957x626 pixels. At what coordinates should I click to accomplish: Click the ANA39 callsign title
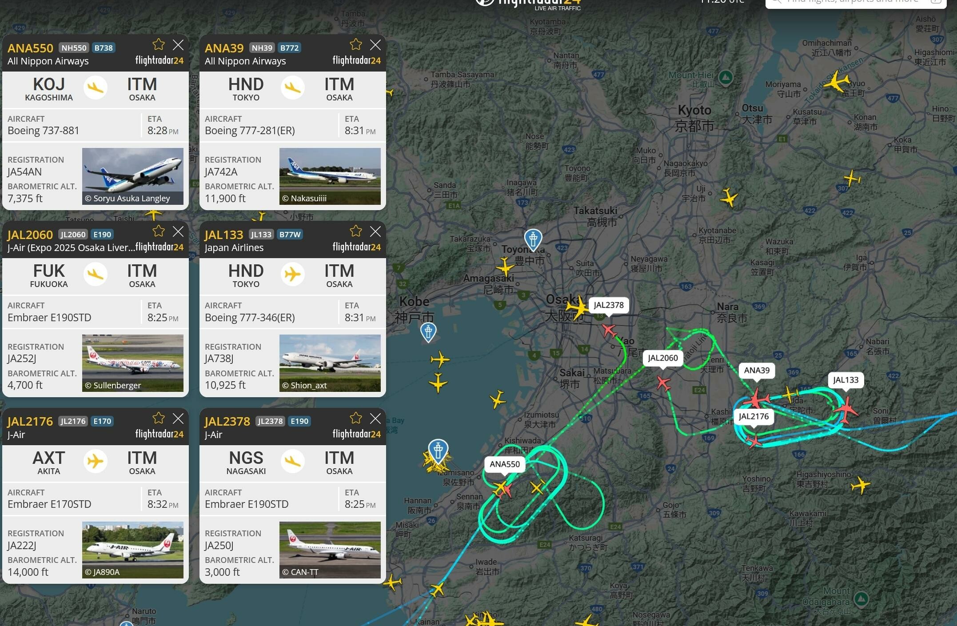pos(224,48)
